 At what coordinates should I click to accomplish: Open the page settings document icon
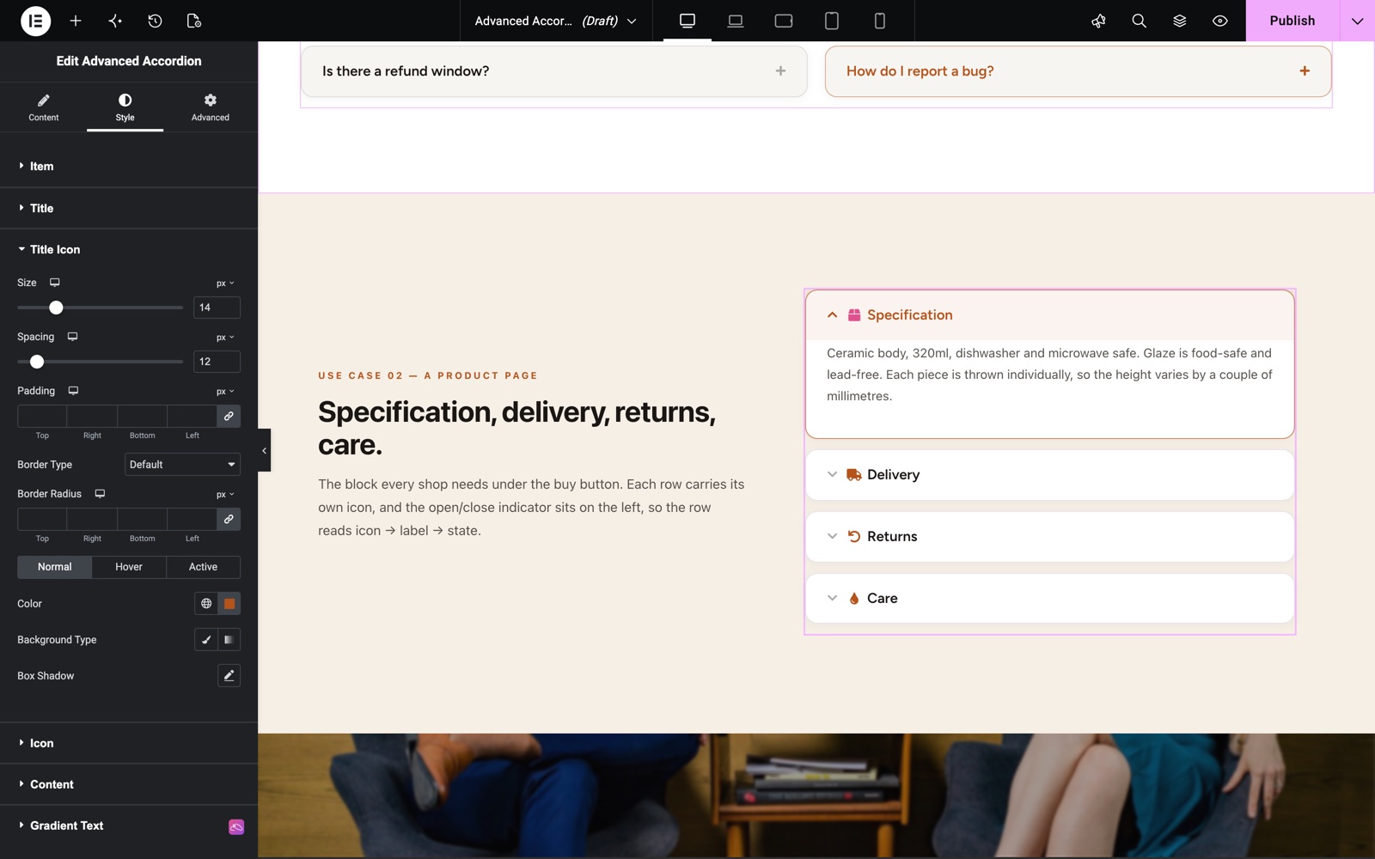point(194,21)
